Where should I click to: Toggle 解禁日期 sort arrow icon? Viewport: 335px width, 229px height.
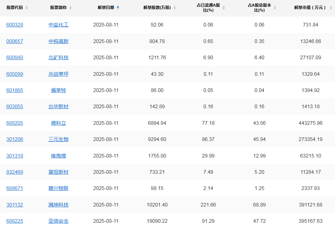click(x=118, y=8)
